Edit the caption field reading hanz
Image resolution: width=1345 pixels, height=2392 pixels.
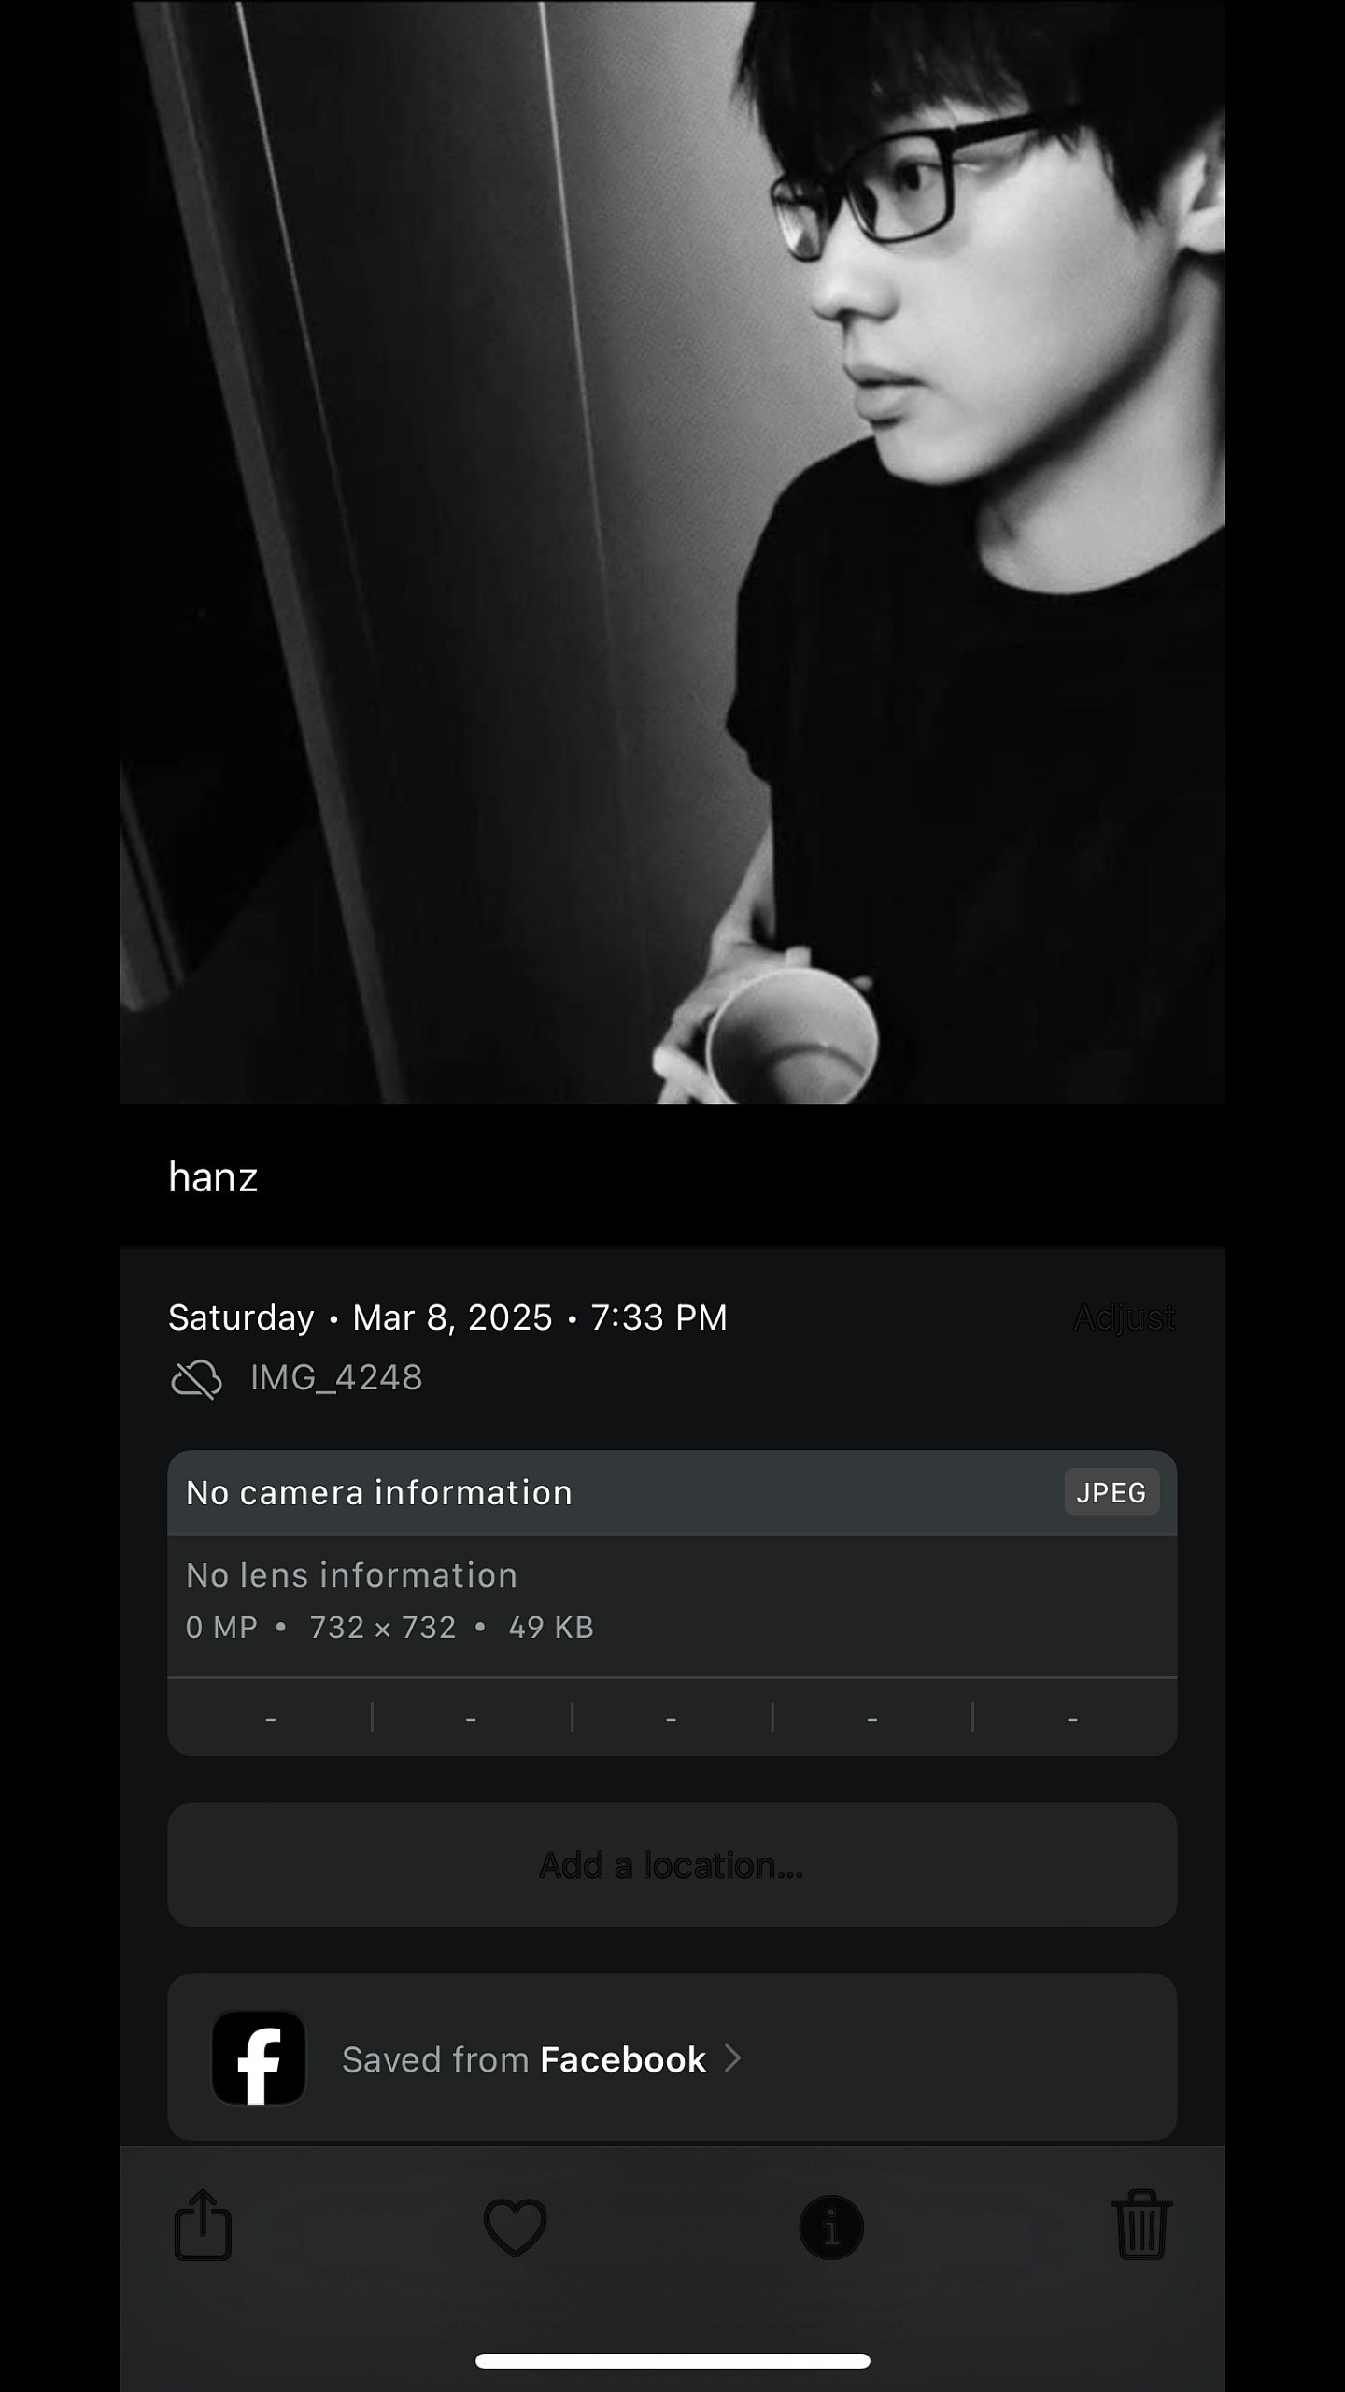(672, 1177)
